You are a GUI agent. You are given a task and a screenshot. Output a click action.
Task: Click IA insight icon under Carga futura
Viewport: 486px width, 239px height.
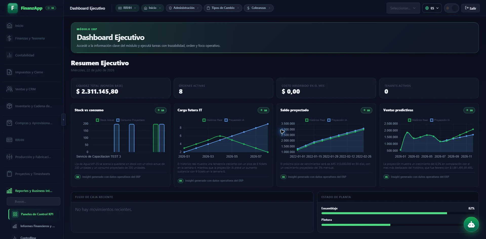(x=180, y=181)
